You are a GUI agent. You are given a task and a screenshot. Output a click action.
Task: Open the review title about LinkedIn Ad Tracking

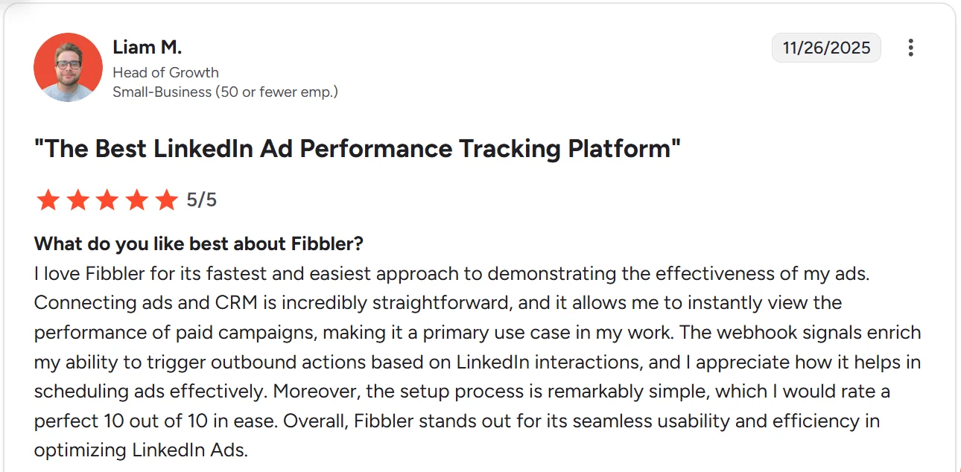pos(358,148)
